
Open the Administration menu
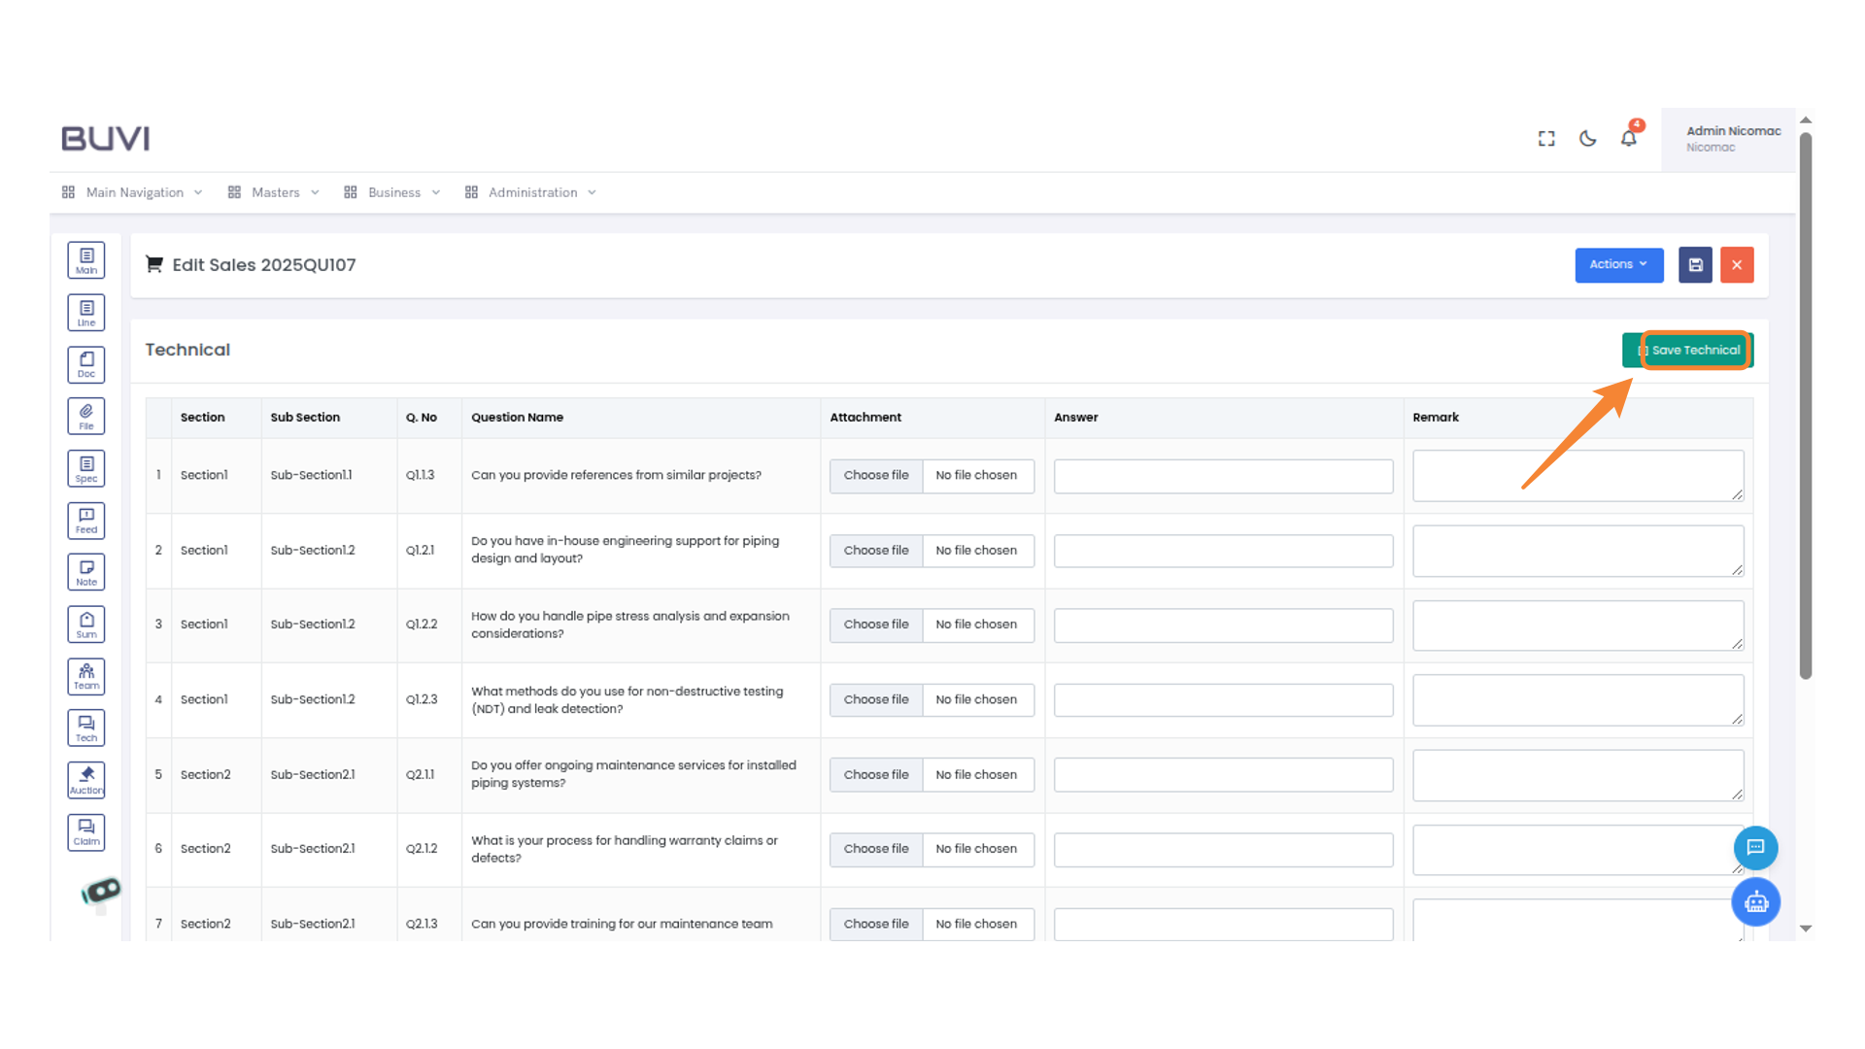point(531,192)
